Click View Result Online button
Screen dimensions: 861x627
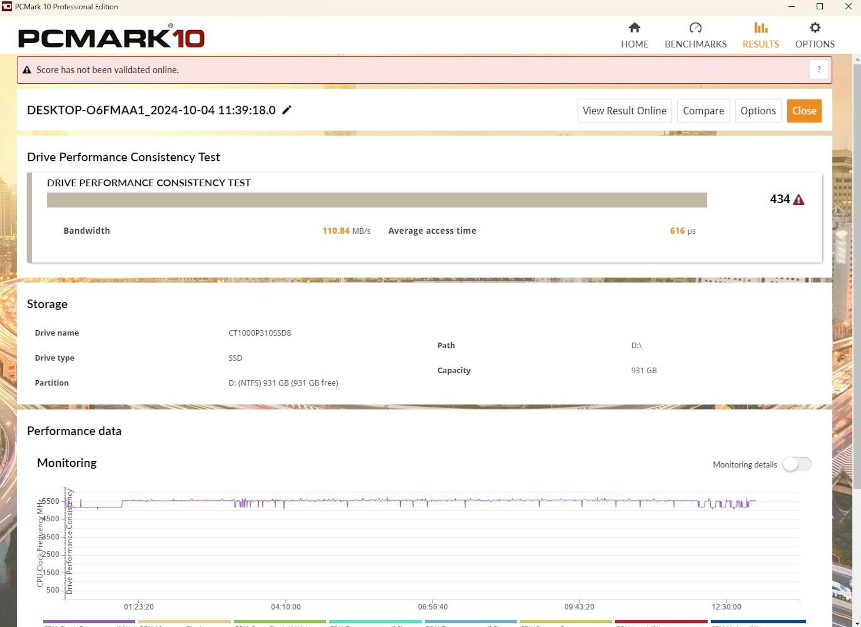(x=624, y=111)
